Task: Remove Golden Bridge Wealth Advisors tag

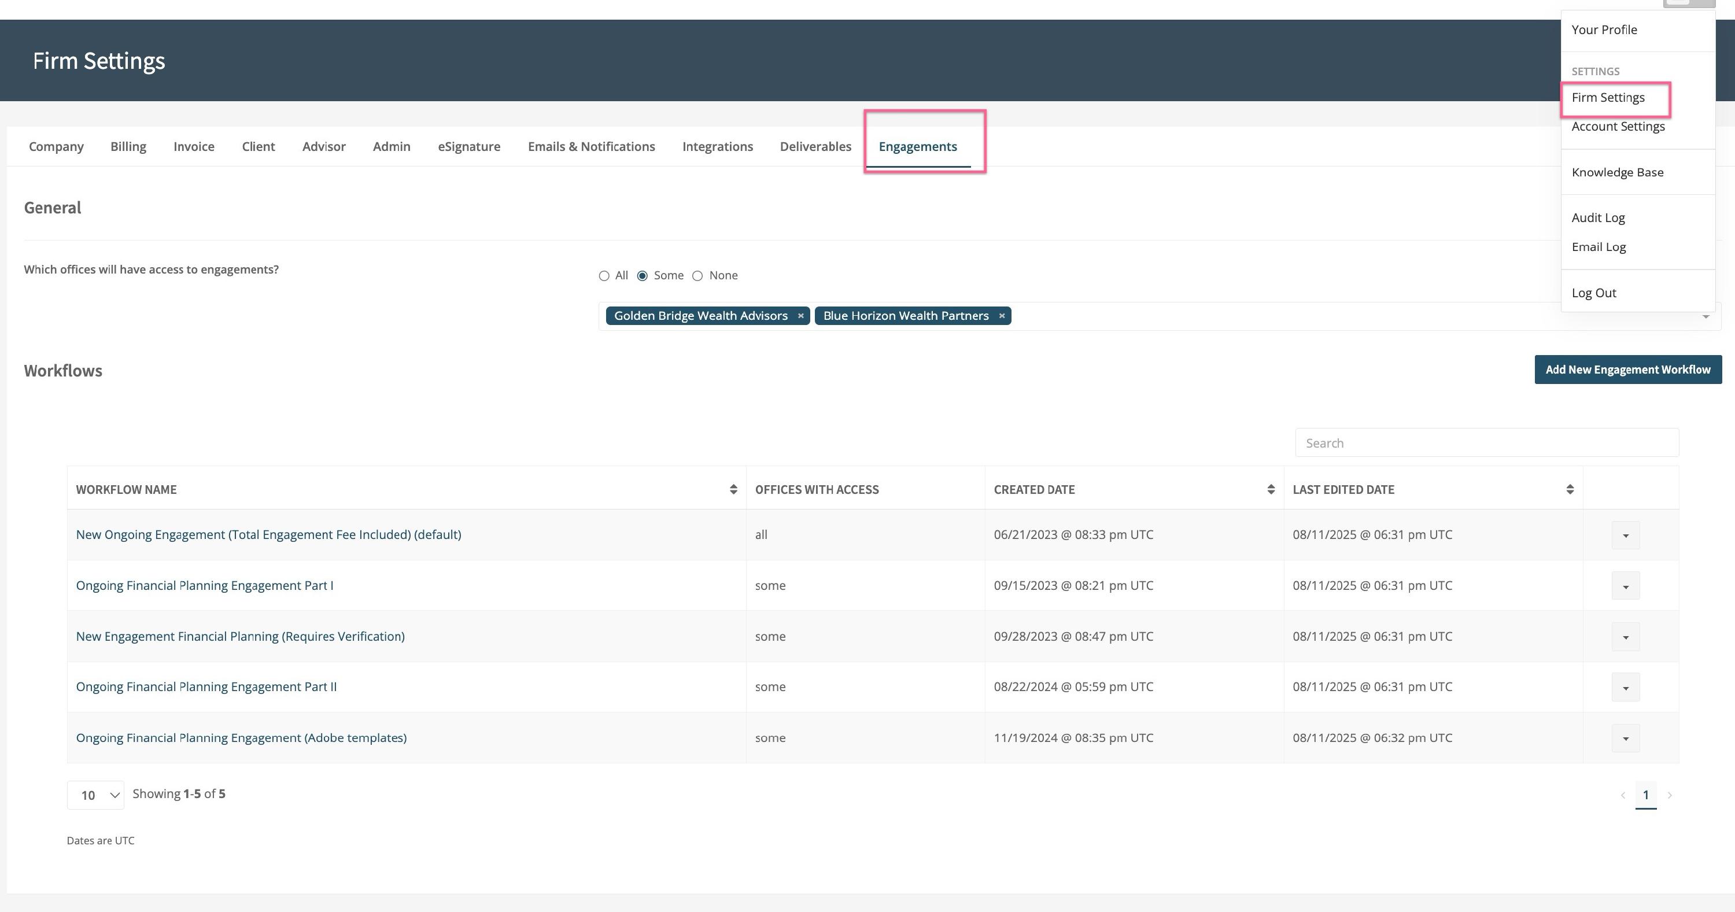Action: 800,316
